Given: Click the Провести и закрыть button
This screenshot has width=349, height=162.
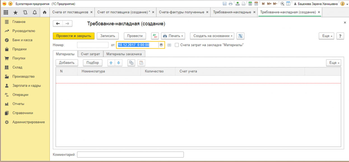Looking at the screenshot, I should pos(73,36).
